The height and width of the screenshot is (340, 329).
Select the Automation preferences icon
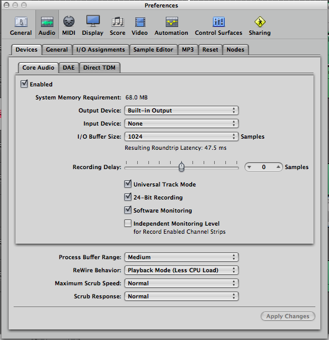[x=171, y=22]
